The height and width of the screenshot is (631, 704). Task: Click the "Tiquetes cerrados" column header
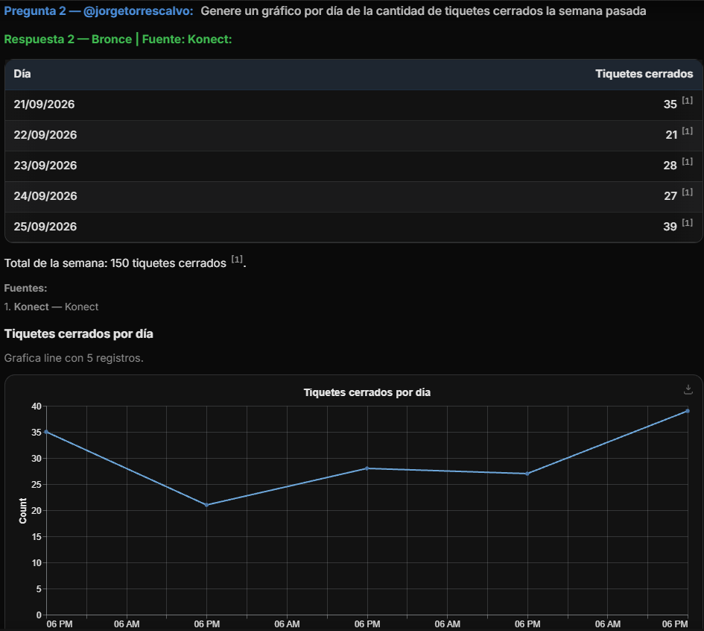tap(644, 74)
